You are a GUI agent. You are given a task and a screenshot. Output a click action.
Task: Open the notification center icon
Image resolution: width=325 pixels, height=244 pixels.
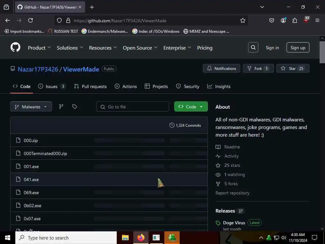click(315, 238)
